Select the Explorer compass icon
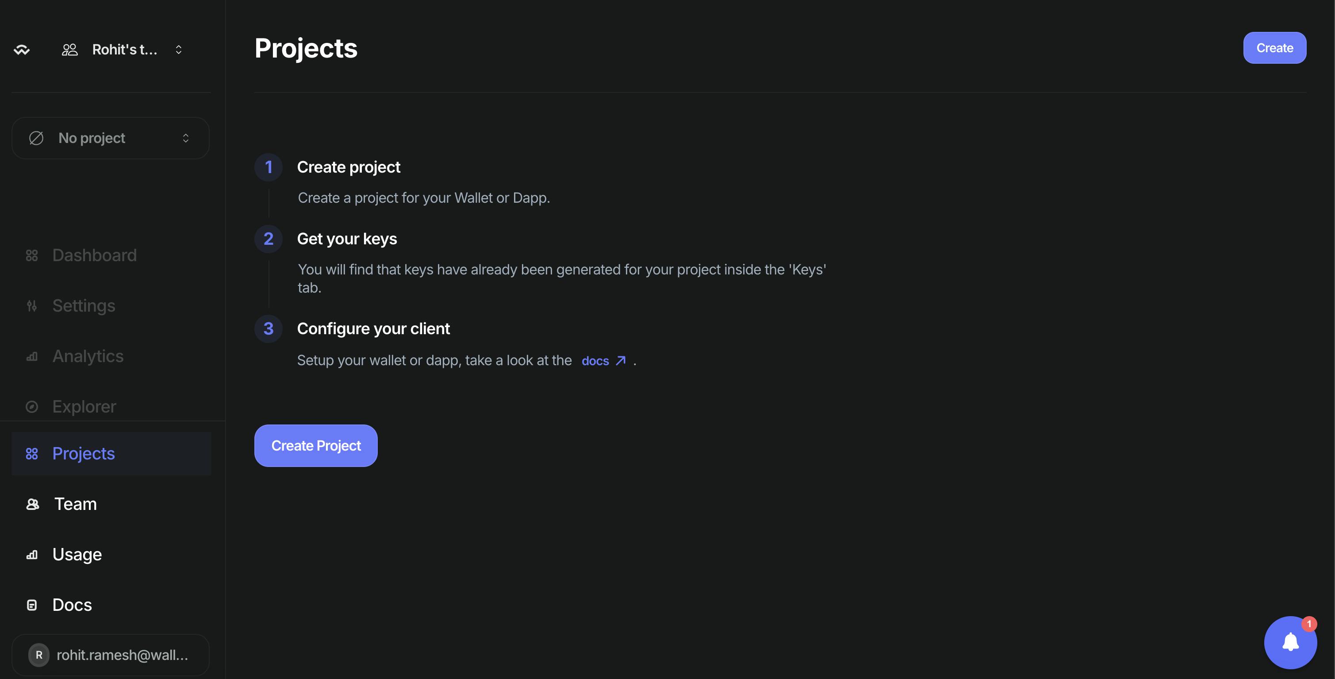The width and height of the screenshot is (1335, 679). pos(31,406)
